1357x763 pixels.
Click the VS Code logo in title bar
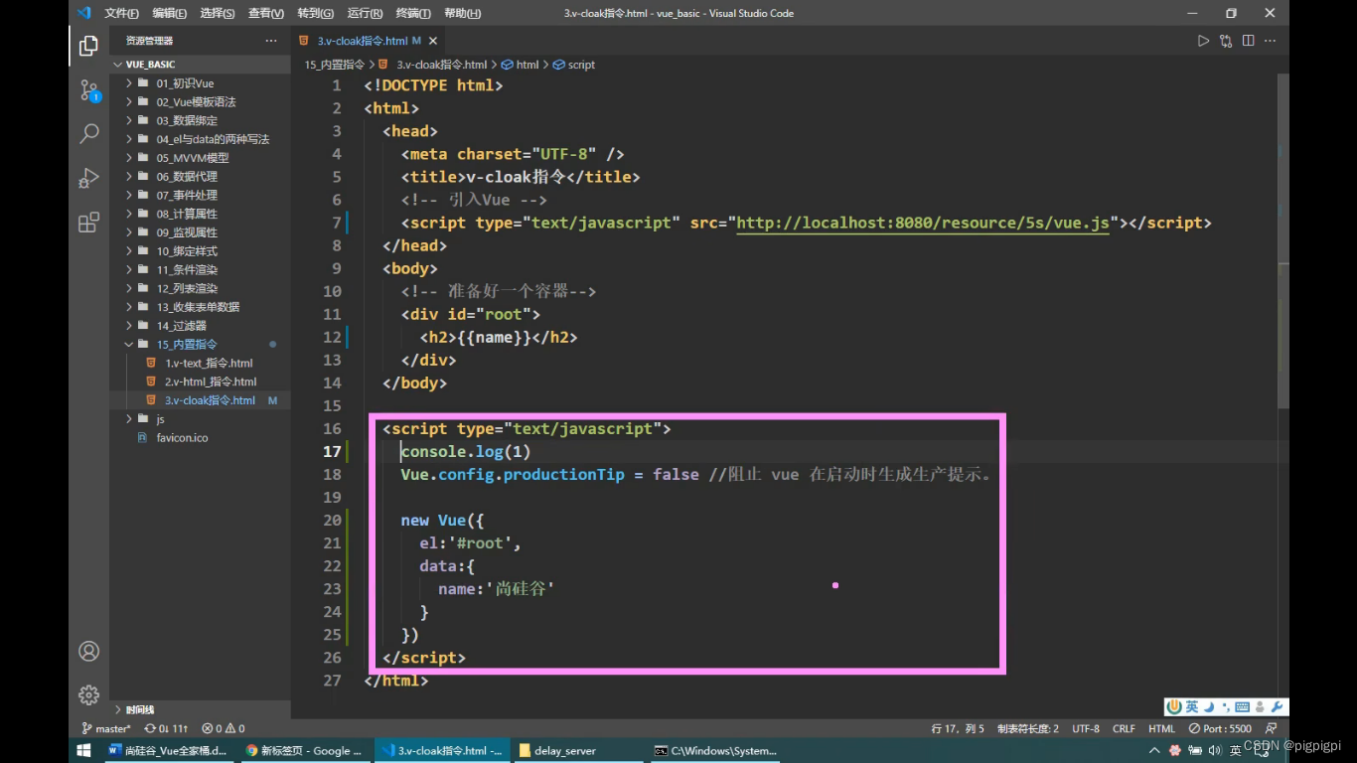83,13
